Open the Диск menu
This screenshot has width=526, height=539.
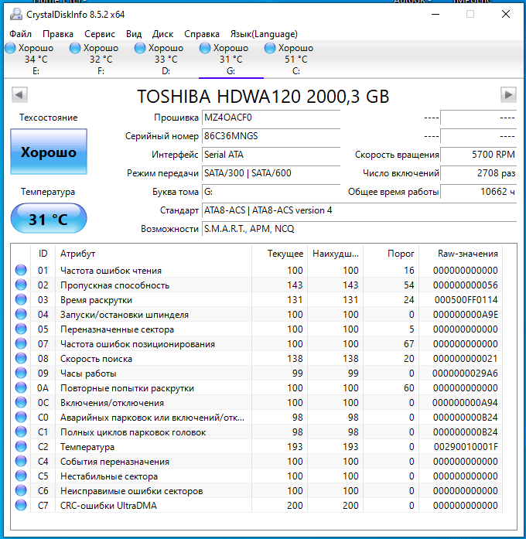pos(163,34)
